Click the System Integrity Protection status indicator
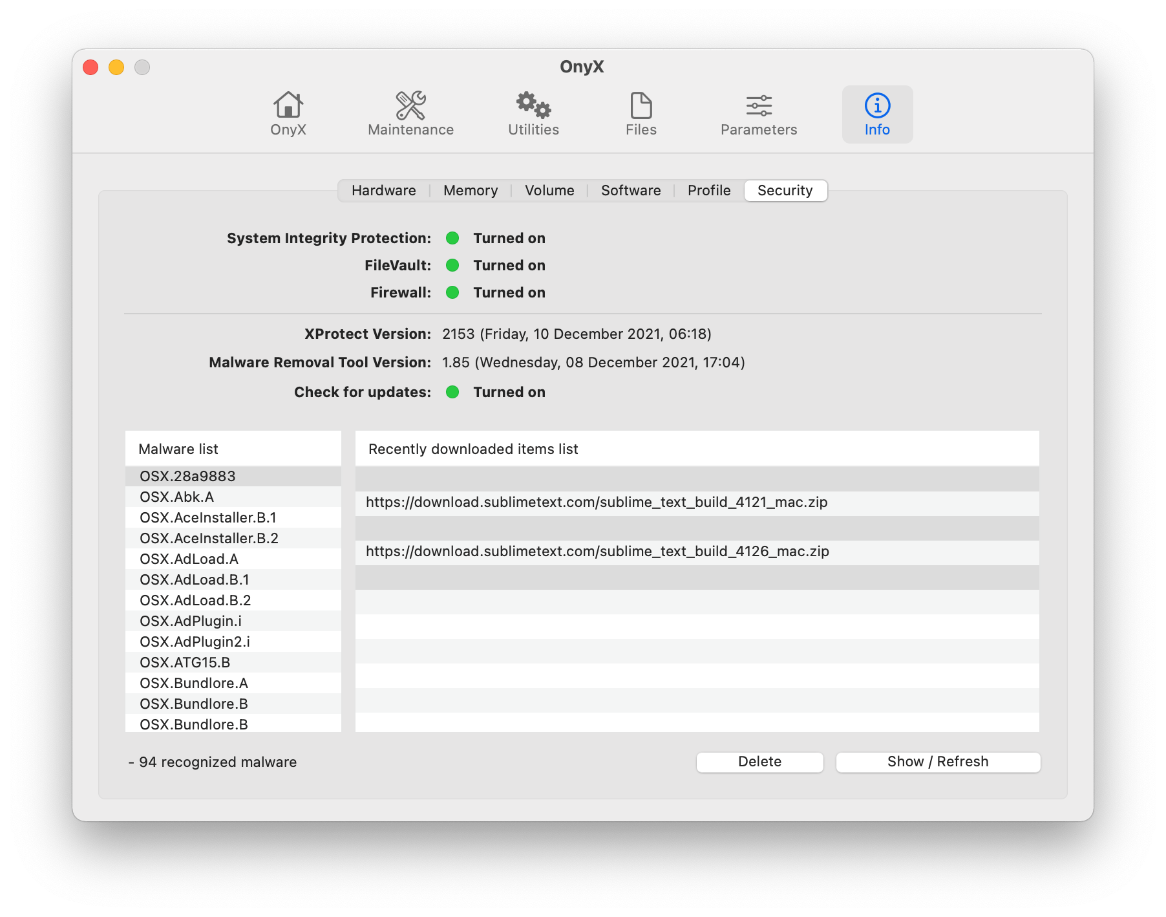This screenshot has width=1166, height=917. [452, 238]
